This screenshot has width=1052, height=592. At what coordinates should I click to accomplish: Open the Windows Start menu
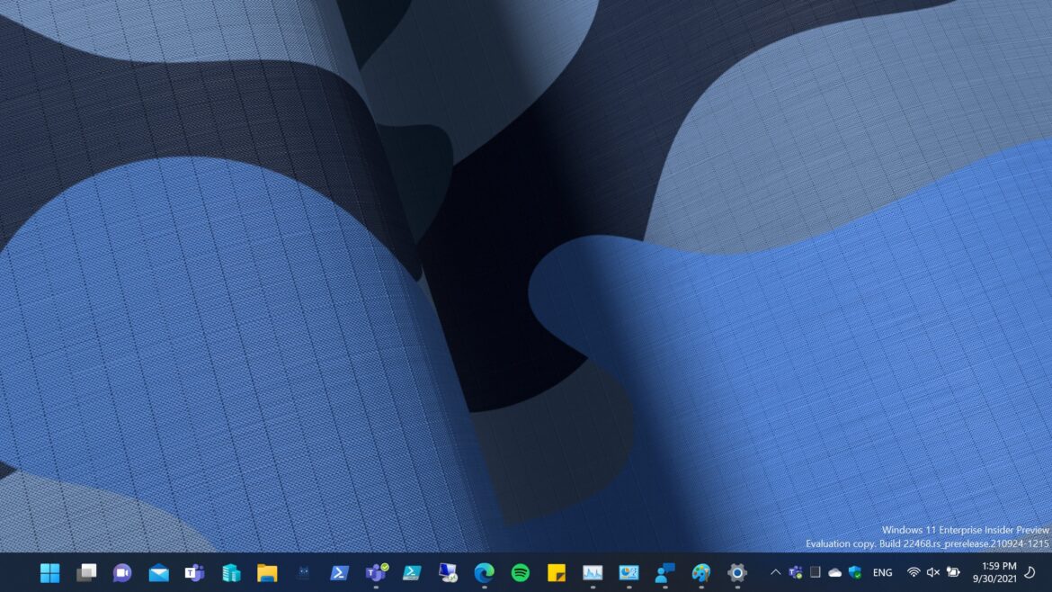click(50, 573)
